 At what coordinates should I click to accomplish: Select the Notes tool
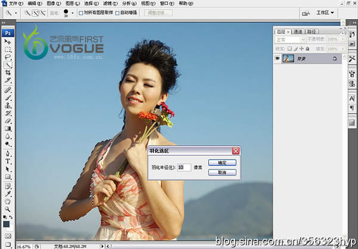8,186
